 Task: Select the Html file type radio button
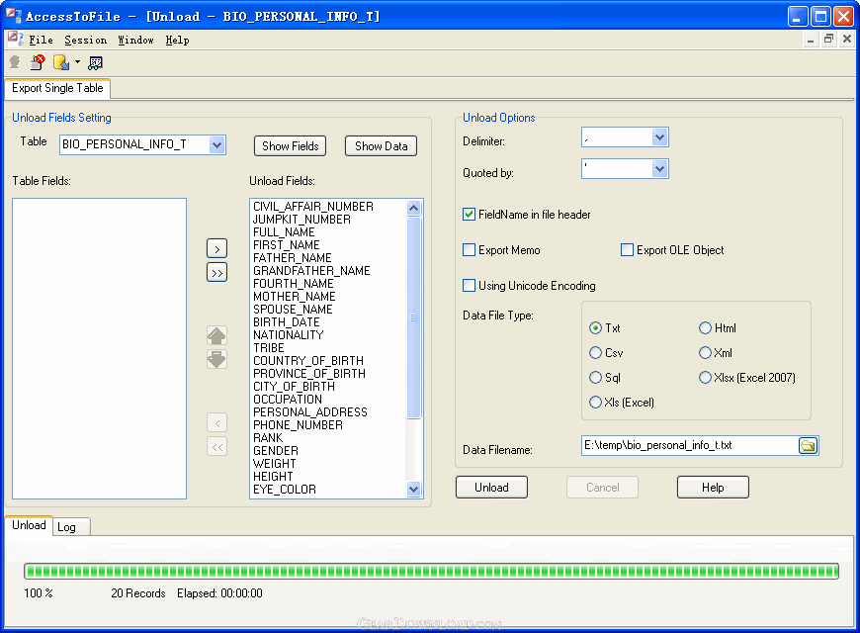pyautogui.click(x=705, y=328)
